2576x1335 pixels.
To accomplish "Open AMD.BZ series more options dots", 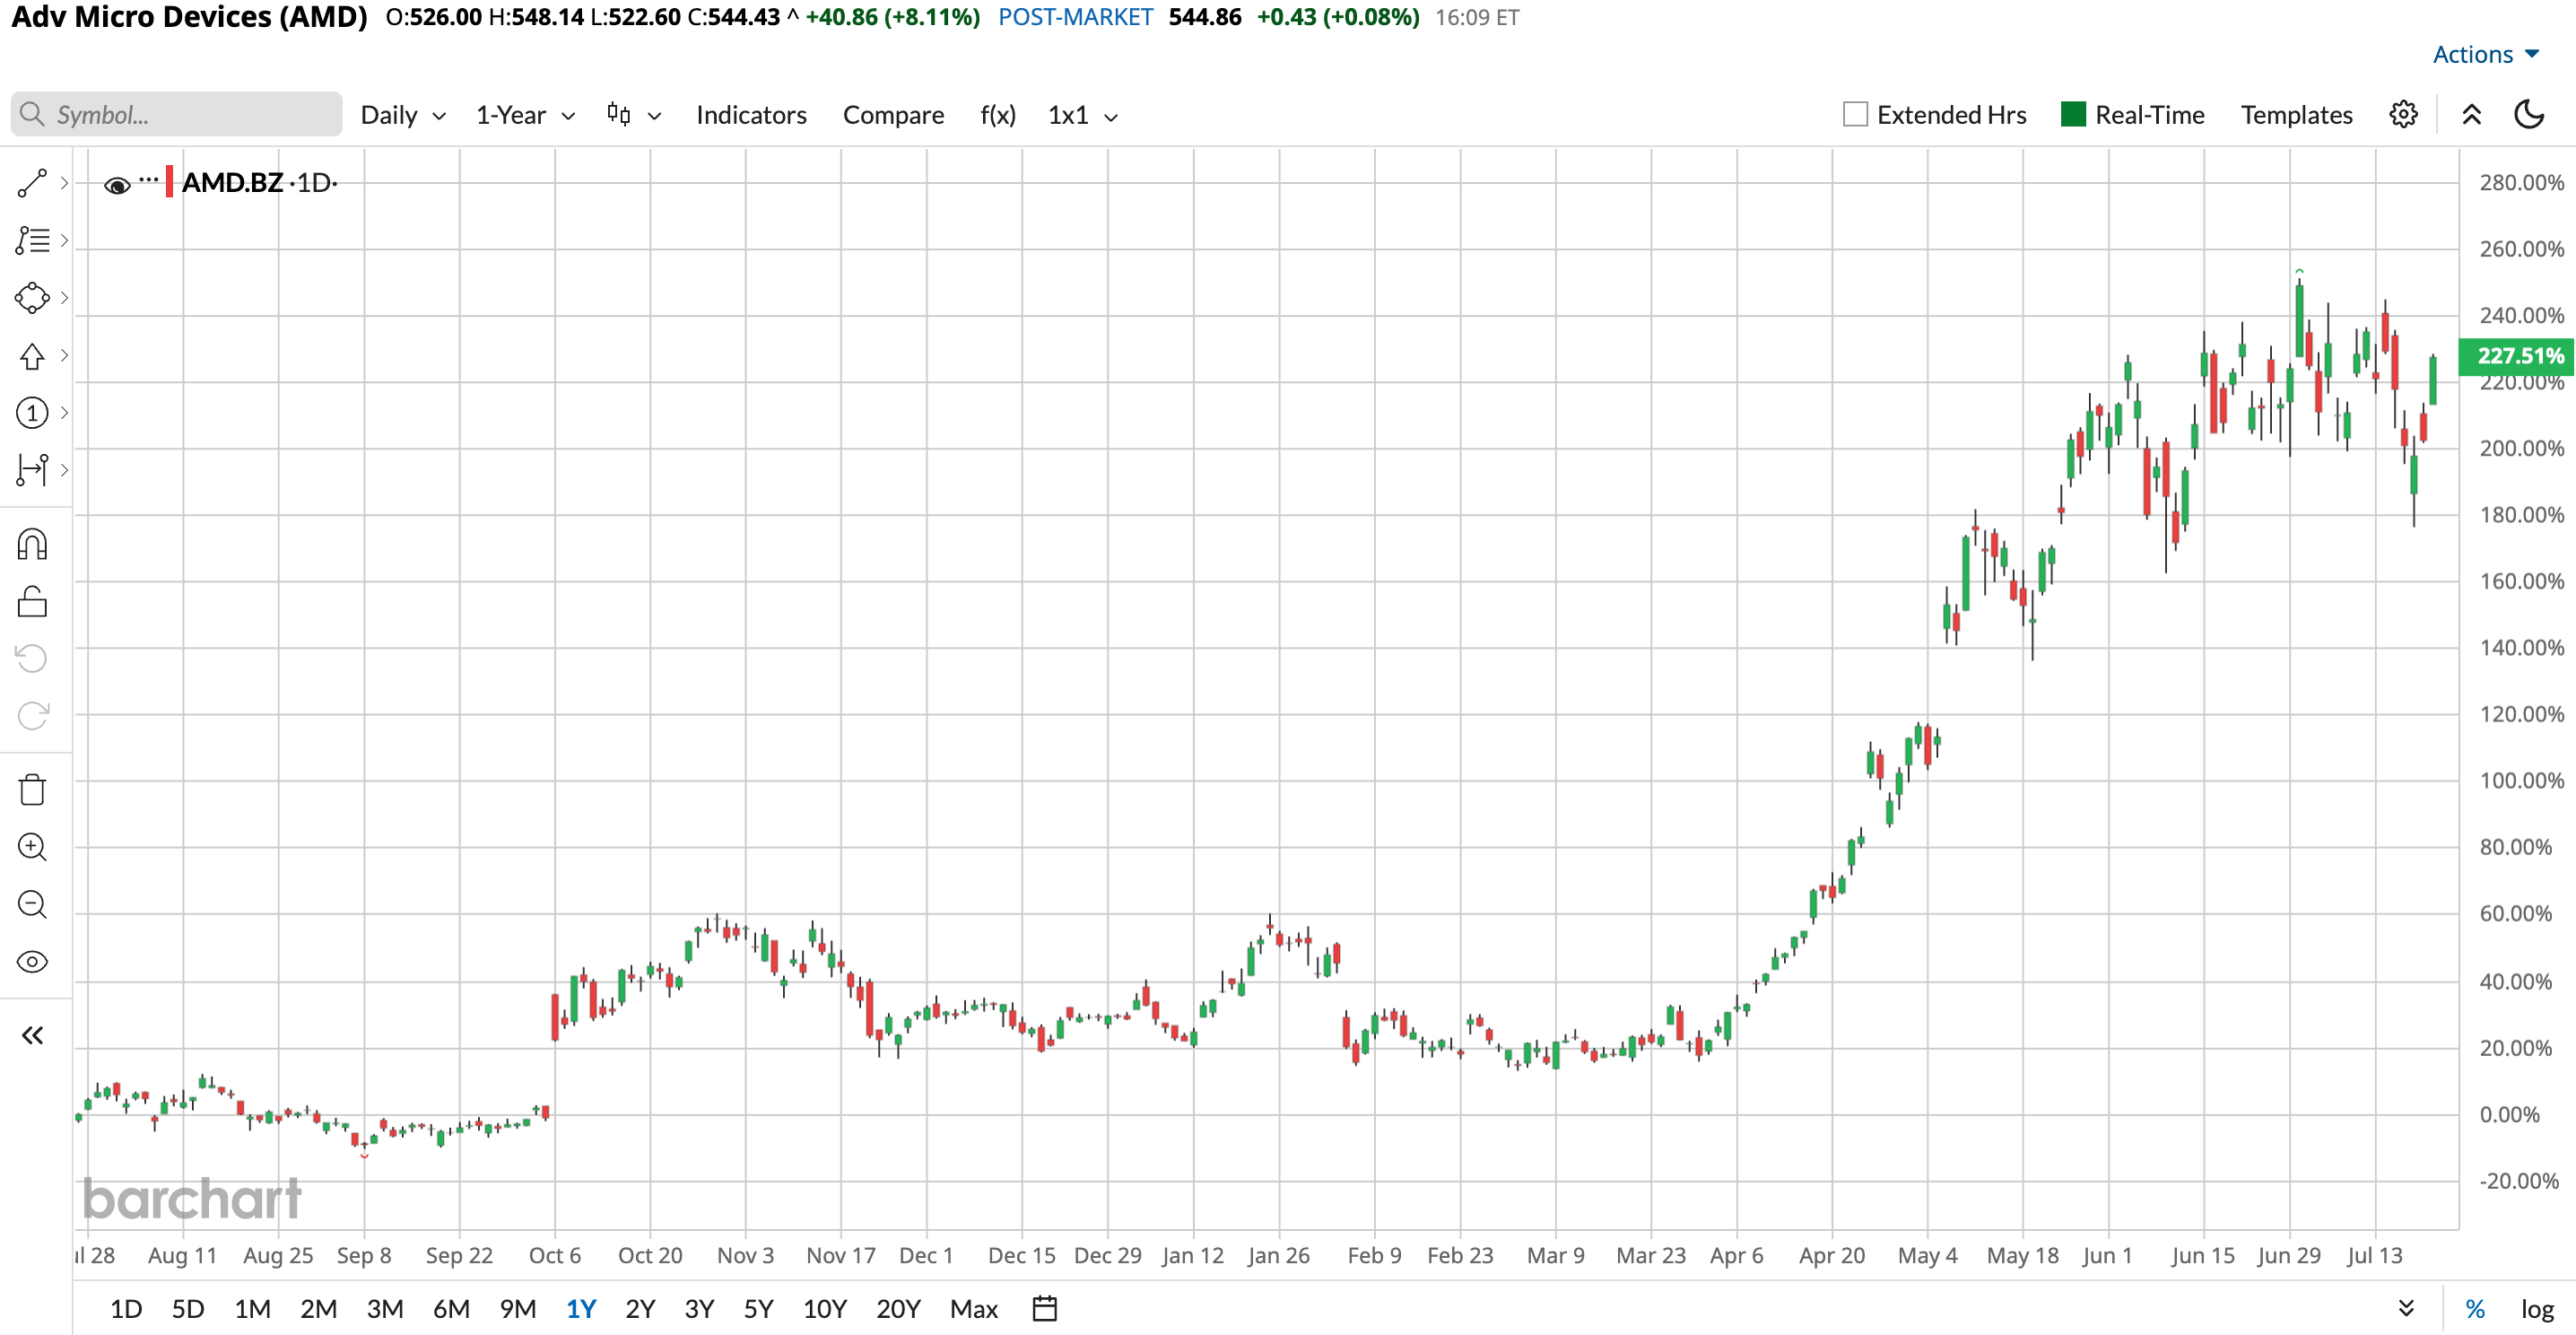I will pos(149,180).
